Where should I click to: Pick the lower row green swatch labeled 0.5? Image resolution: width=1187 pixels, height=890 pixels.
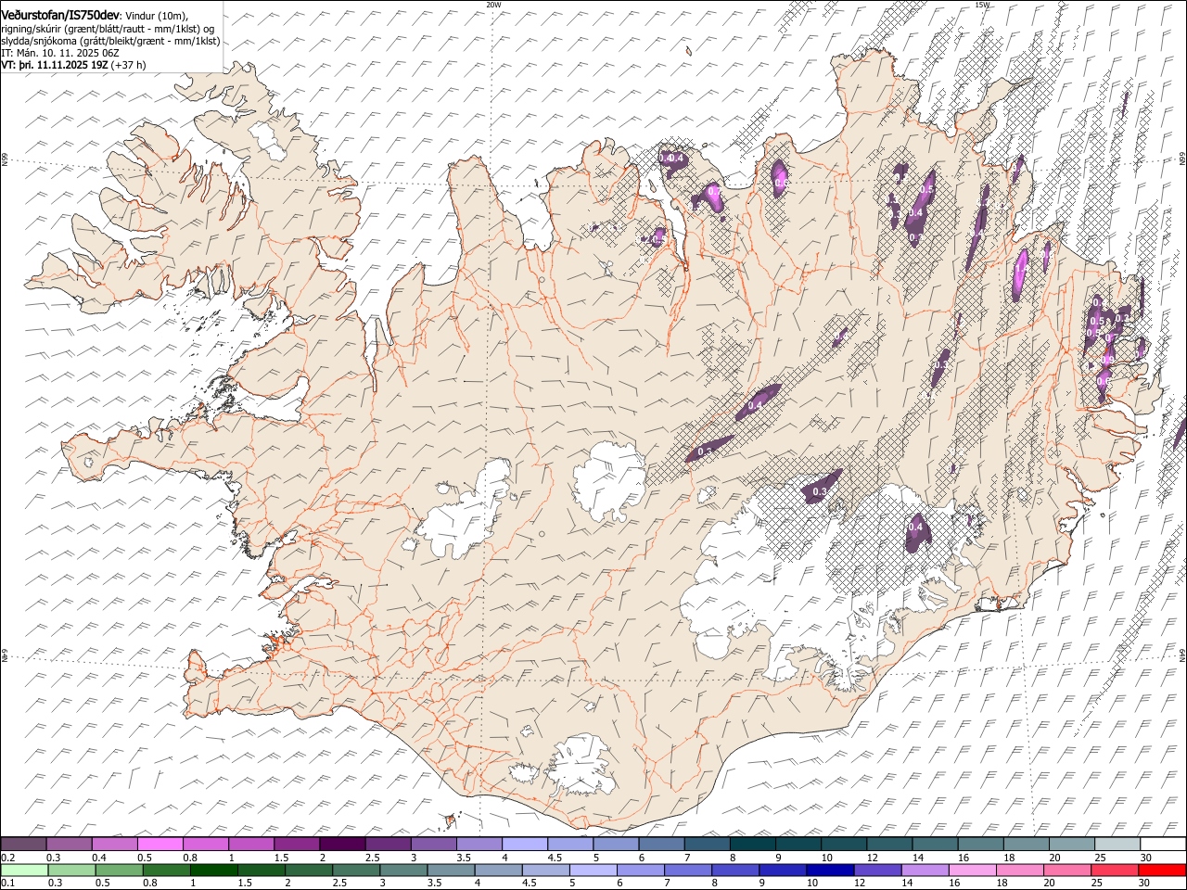[119, 870]
